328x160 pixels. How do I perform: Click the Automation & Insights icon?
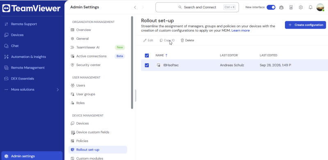[x=6, y=57]
